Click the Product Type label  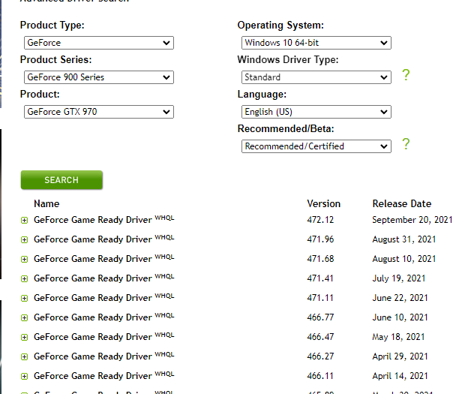tap(52, 26)
